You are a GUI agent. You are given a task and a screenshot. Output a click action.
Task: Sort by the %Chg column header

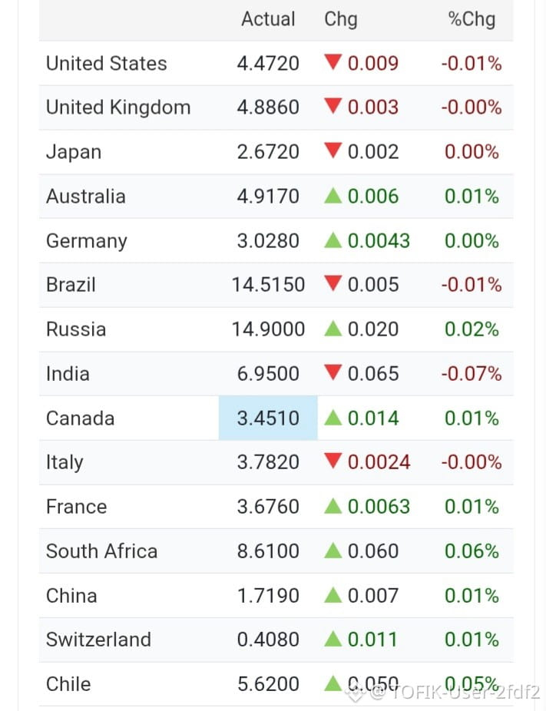tap(472, 20)
